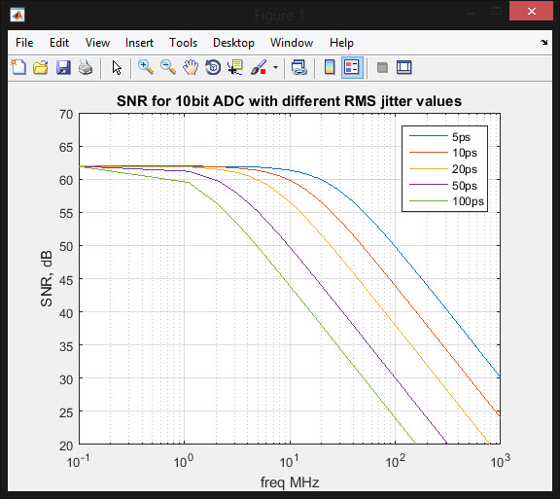The width and height of the screenshot is (560, 499).
Task: Open the Tools menu
Action: coord(183,43)
